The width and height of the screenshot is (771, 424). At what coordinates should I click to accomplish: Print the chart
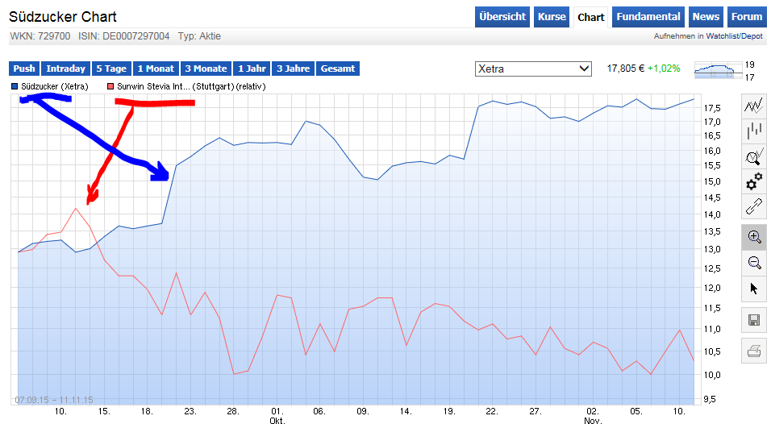pyautogui.click(x=754, y=351)
